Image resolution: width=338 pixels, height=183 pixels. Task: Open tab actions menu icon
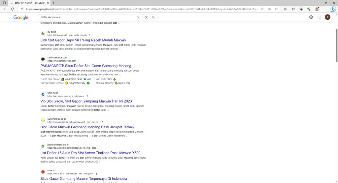[4, 3]
